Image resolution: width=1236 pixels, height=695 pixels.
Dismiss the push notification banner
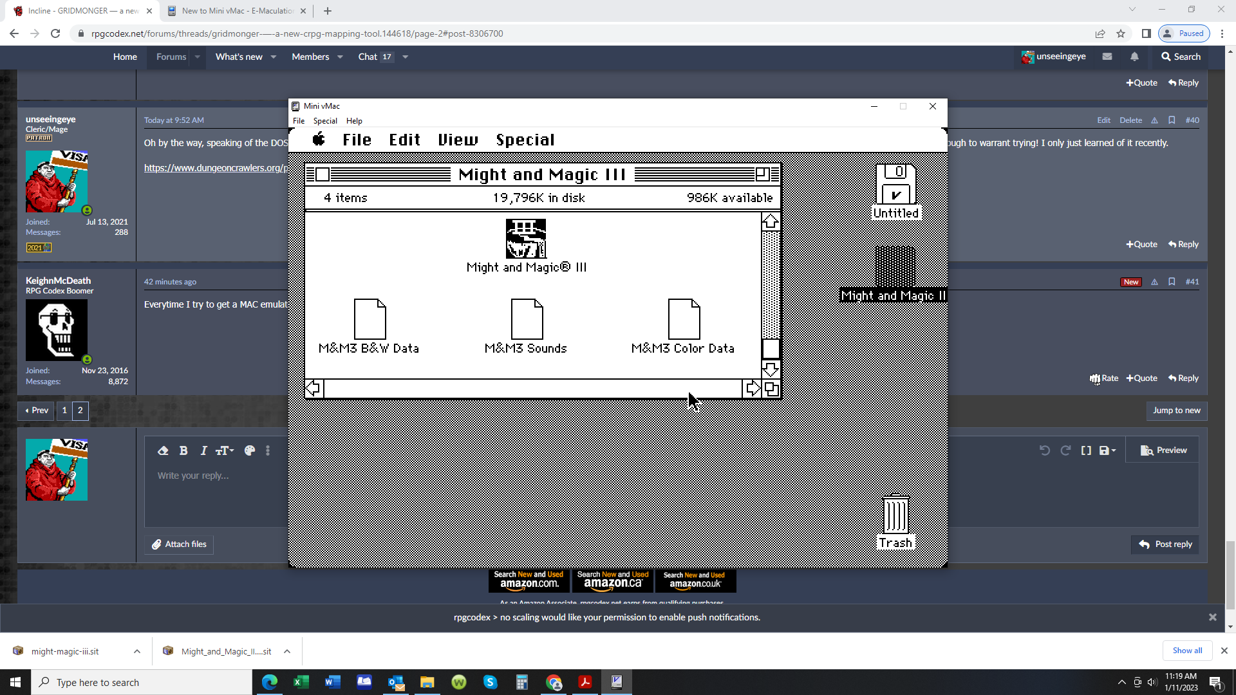click(x=1213, y=617)
